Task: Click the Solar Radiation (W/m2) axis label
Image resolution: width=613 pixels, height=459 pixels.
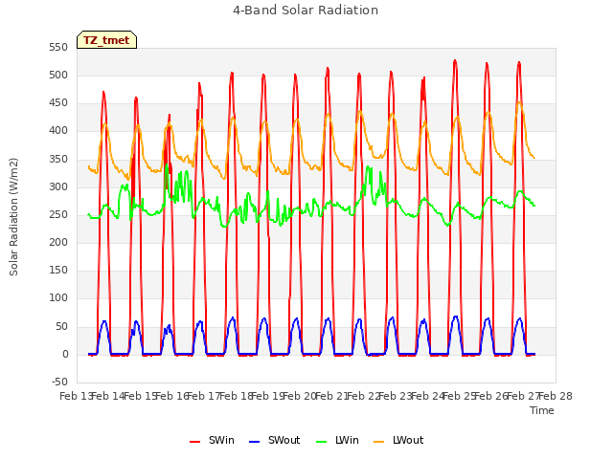Action: click(x=13, y=217)
